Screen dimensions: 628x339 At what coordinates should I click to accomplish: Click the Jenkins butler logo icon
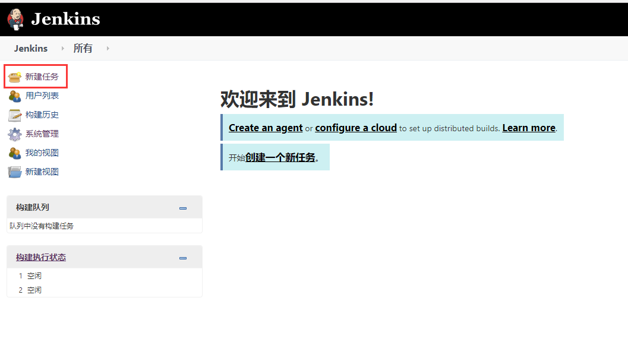click(x=15, y=19)
